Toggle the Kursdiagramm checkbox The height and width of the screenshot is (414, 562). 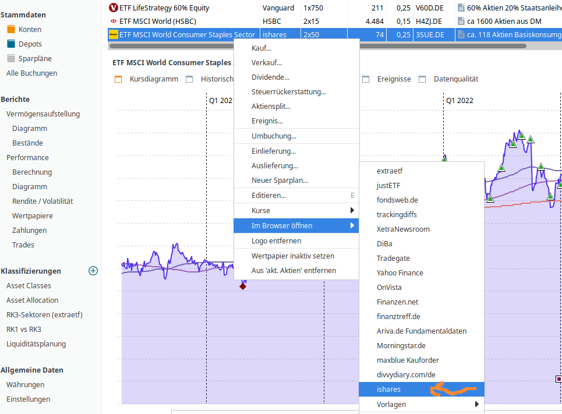118,79
